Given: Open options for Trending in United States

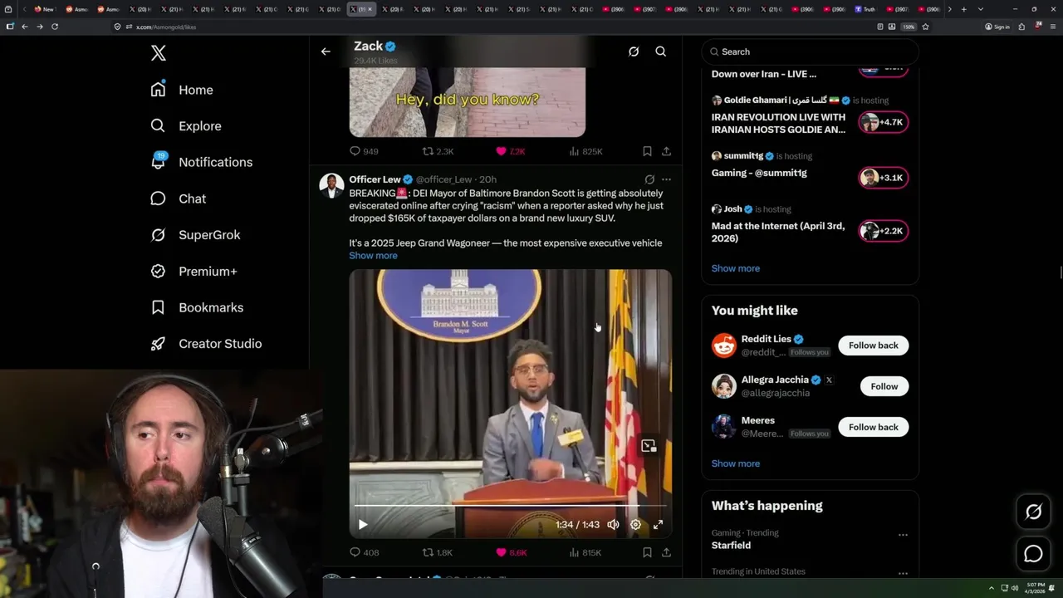Looking at the screenshot, I should pyautogui.click(x=903, y=573).
